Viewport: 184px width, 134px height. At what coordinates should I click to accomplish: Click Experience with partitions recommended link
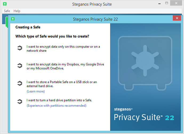pos(57,106)
